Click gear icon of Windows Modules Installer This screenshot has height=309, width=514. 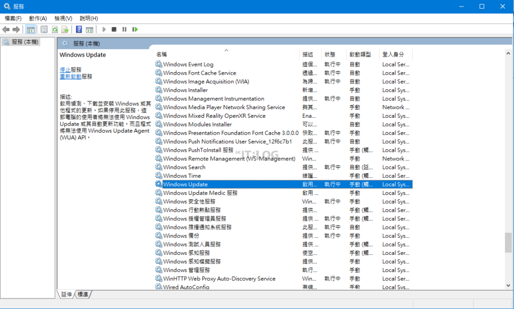(x=159, y=124)
